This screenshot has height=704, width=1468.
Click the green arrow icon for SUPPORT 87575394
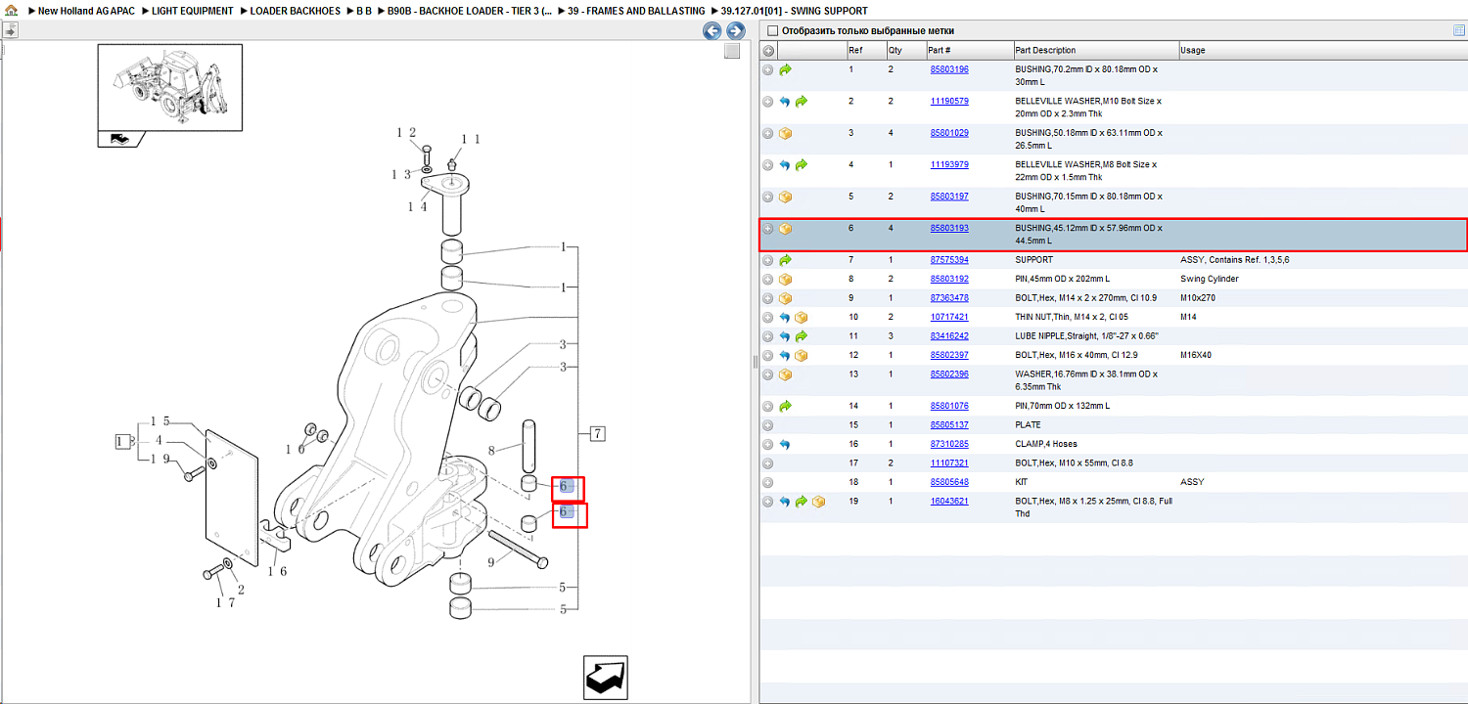tap(785, 260)
